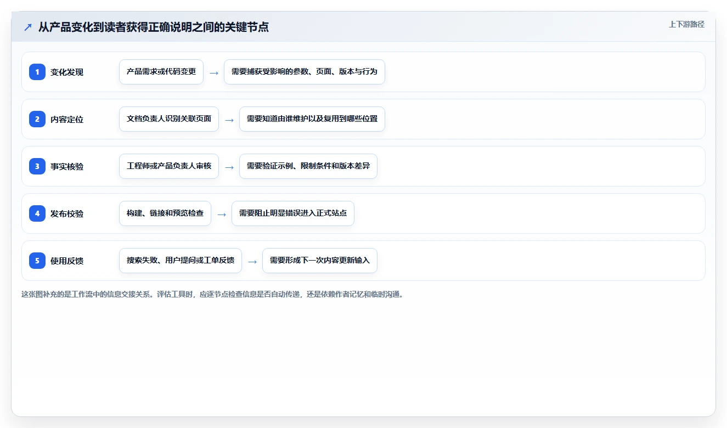
Task: Click the footnote beginning 这张图补充的是工作流中的信息交接关系
Action: pyautogui.click(x=213, y=294)
